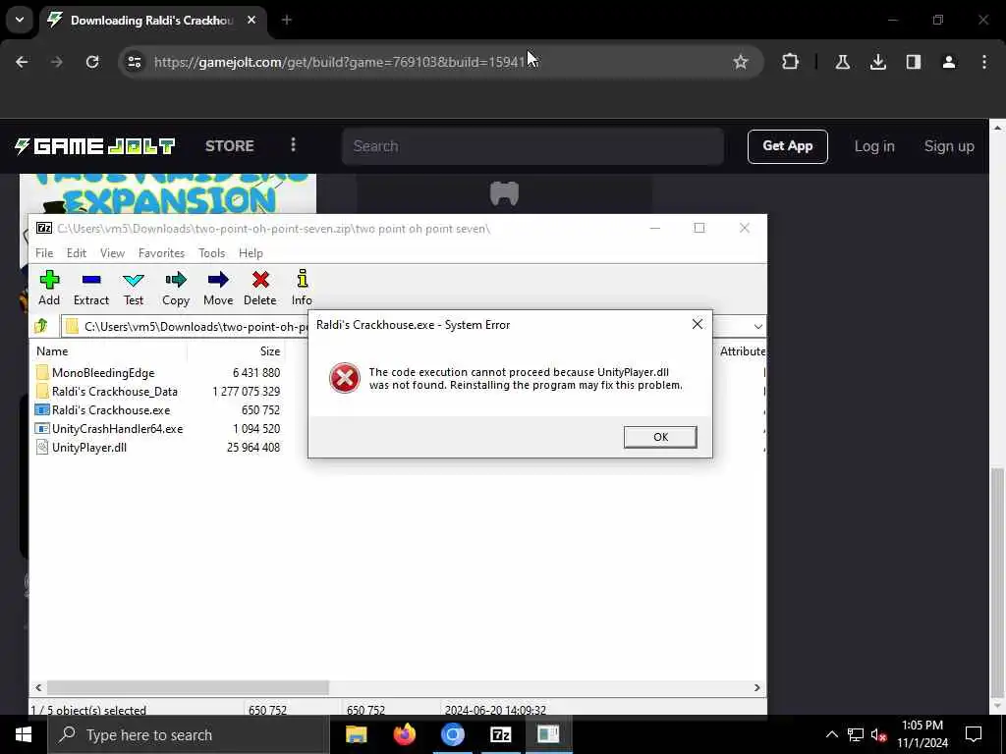Open the Edit menu in 7-Zip

click(x=77, y=252)
